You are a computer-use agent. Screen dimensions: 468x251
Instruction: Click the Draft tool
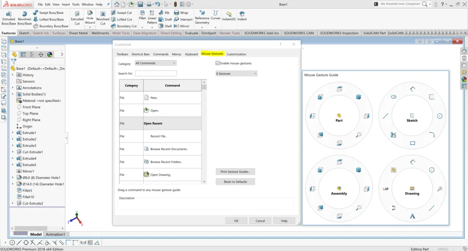tap(165, 19)
